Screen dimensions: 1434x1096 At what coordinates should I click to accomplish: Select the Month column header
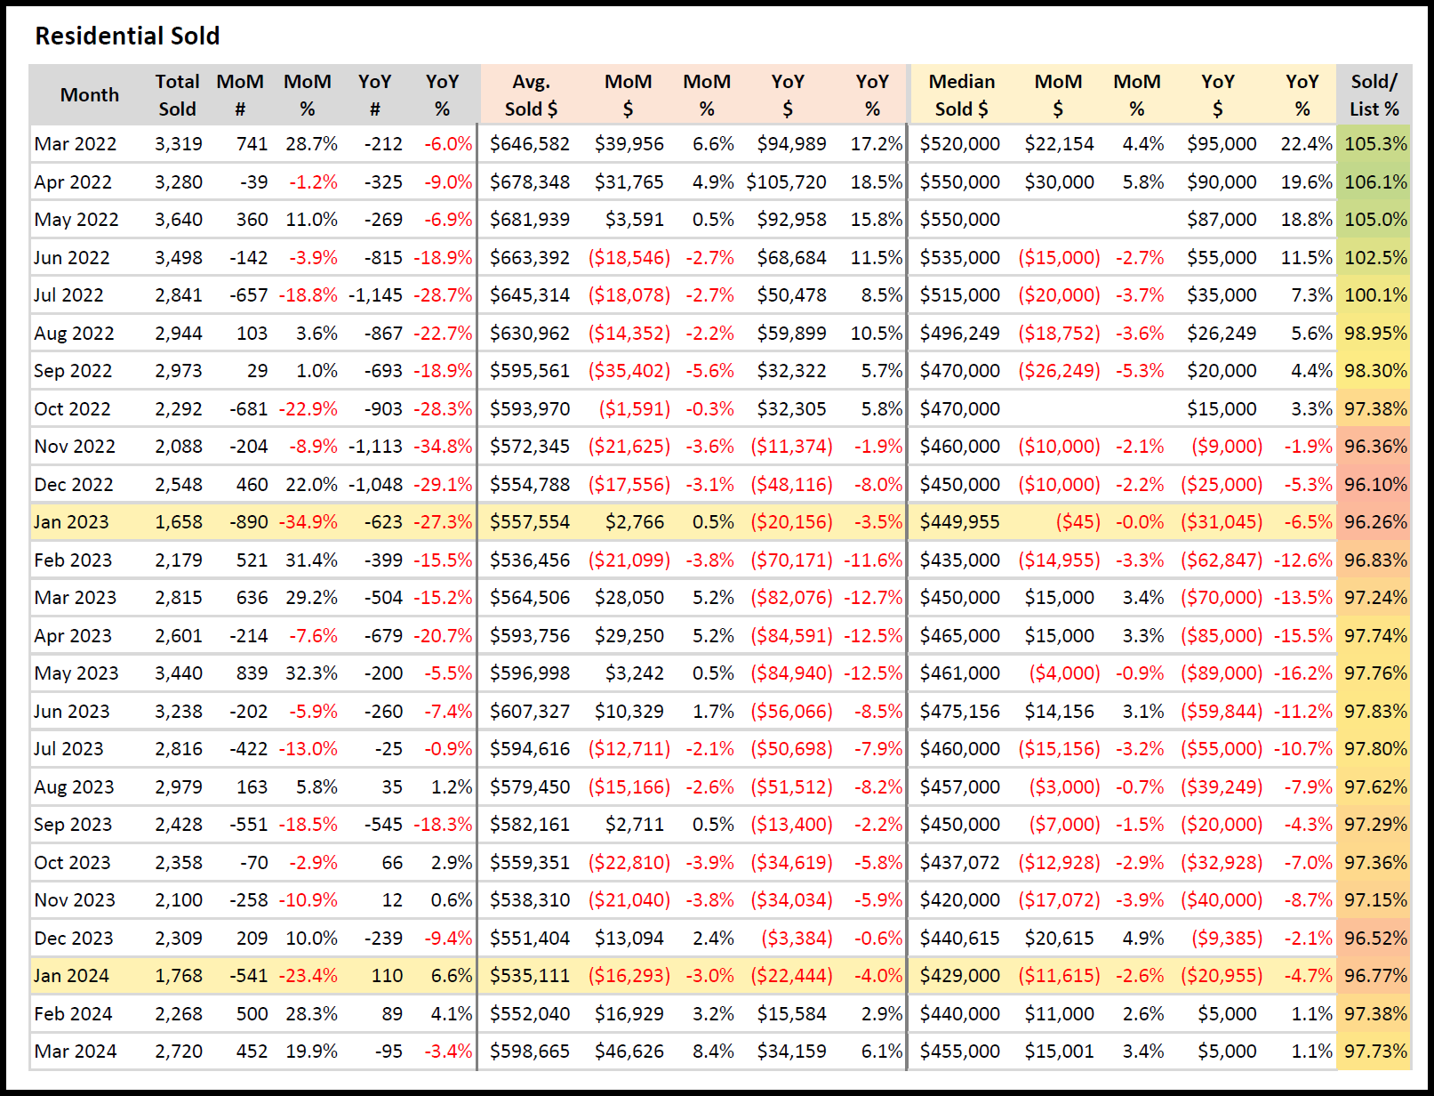click(x=89, y=95)
